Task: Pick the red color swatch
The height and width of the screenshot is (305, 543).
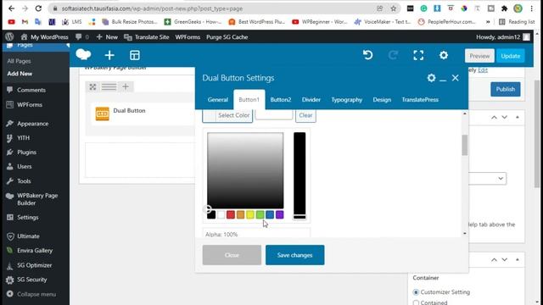Action: point(231,214)
